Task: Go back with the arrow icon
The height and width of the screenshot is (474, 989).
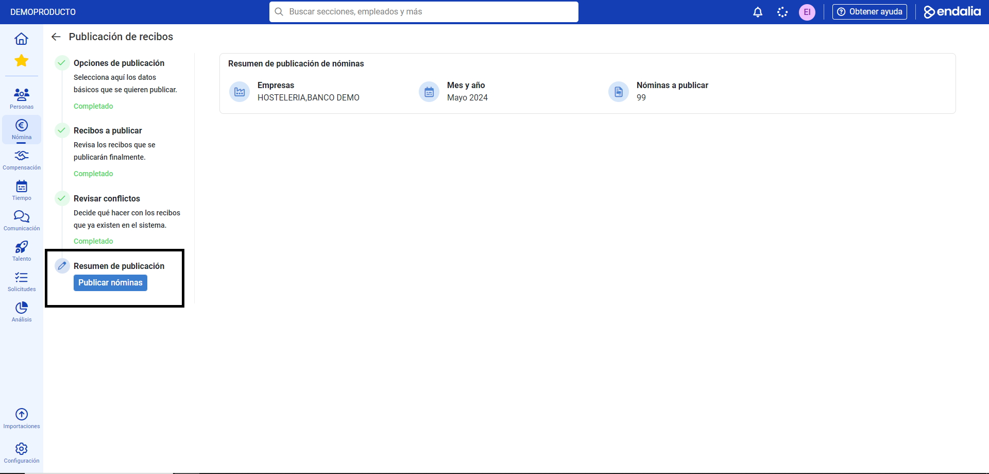Action: coord(56,37)
